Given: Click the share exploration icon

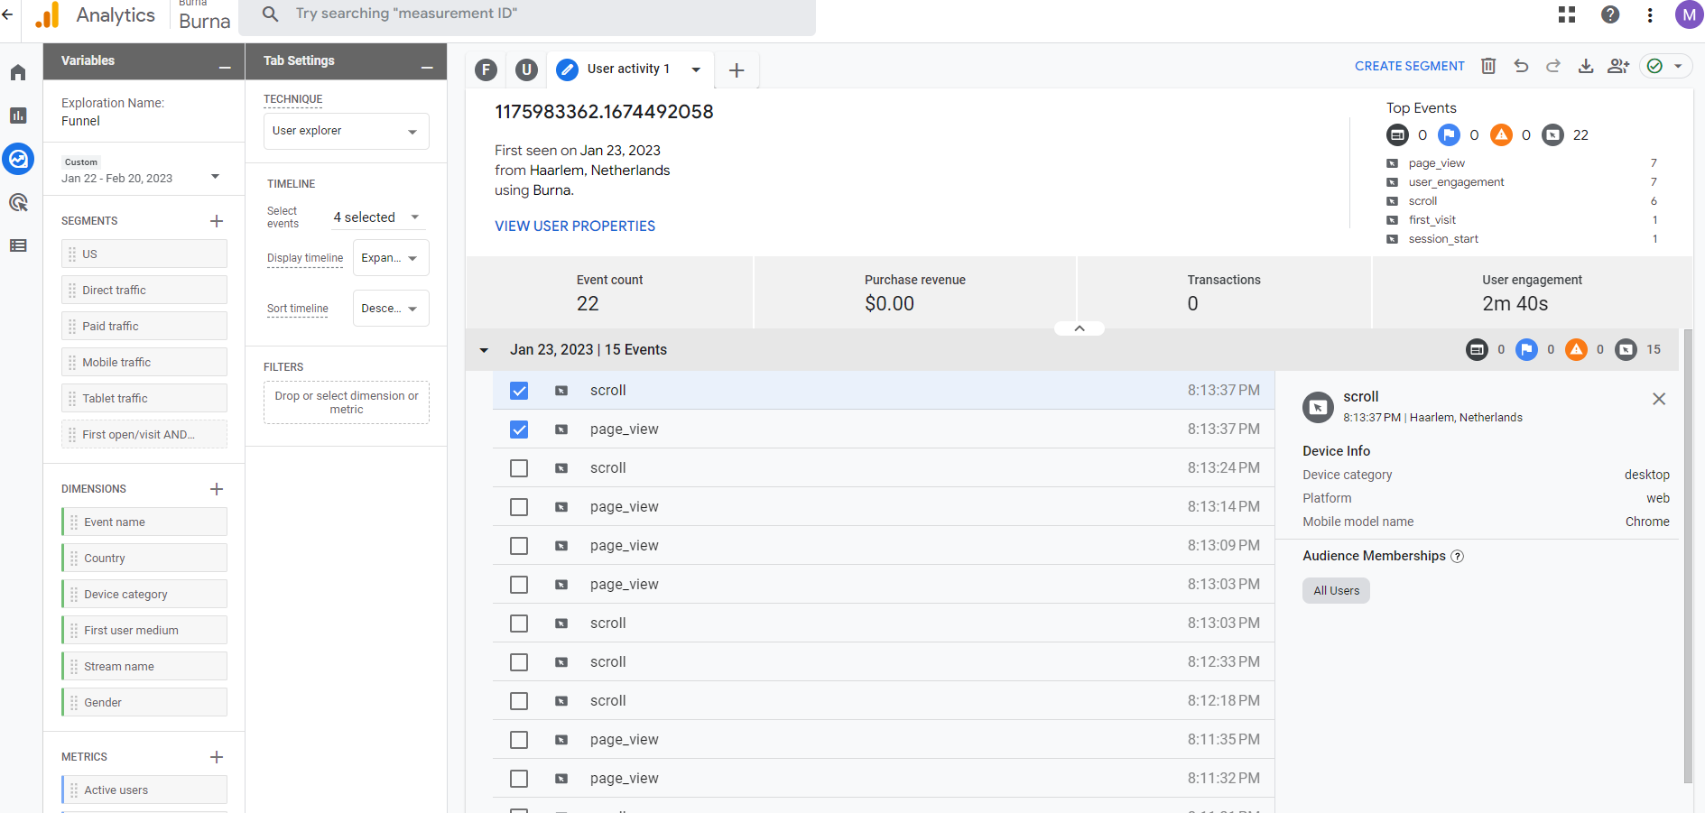Looking at the screenshot, I should point(1617,66).
